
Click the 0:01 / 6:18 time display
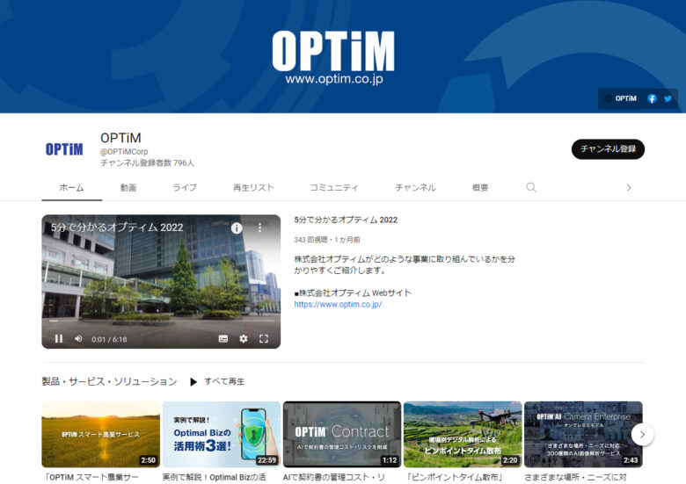109,339
